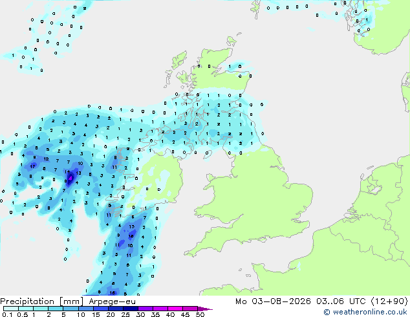Click the legend scale value "15"
The height and width of the screenshot is (317, 410).
click(x=96, y=314)
